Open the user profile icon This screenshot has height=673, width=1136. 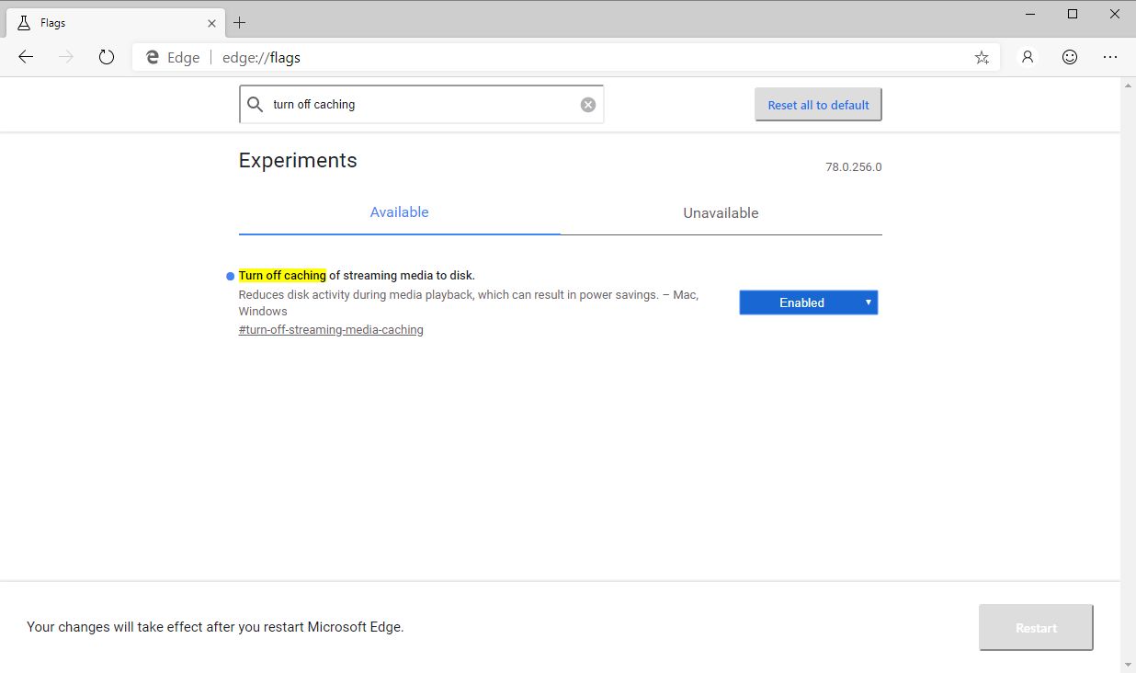coord(1028,57)
